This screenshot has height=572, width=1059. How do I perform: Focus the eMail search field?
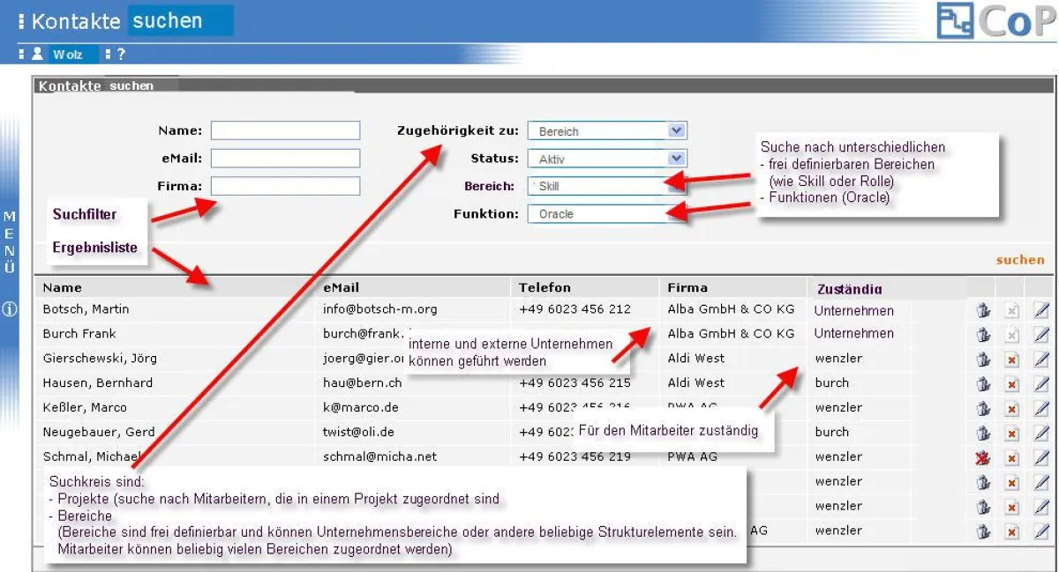coord(285,159)
